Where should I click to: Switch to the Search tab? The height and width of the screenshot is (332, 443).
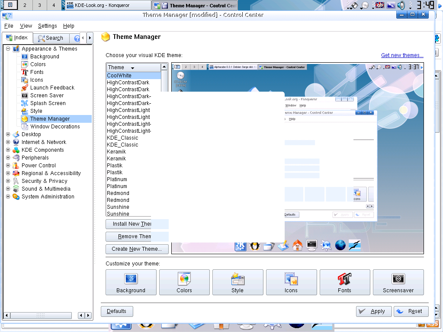click(x=51, y=38)
